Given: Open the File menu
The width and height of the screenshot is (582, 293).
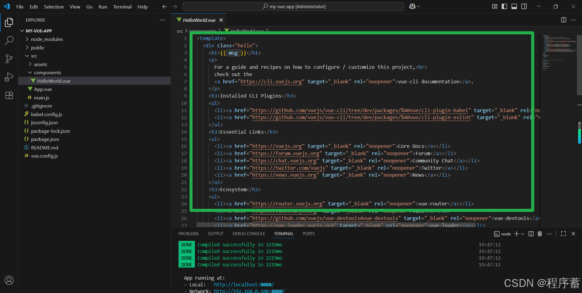Looking at the screenshot, I should (x=20, y=7).
